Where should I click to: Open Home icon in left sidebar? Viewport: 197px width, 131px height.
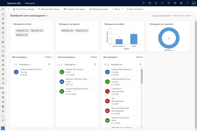[x=3, y=14]
